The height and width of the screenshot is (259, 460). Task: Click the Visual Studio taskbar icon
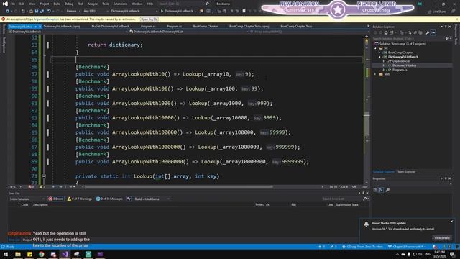65,254
